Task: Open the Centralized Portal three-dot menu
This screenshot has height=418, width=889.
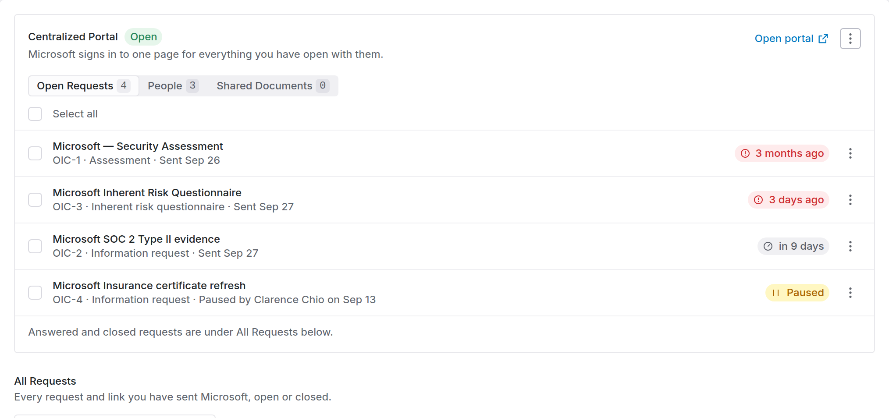Action: pos(850,39)
